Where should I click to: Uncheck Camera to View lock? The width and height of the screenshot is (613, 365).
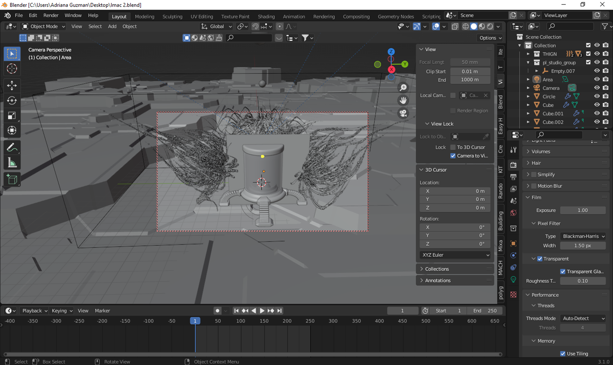[453, 156]
